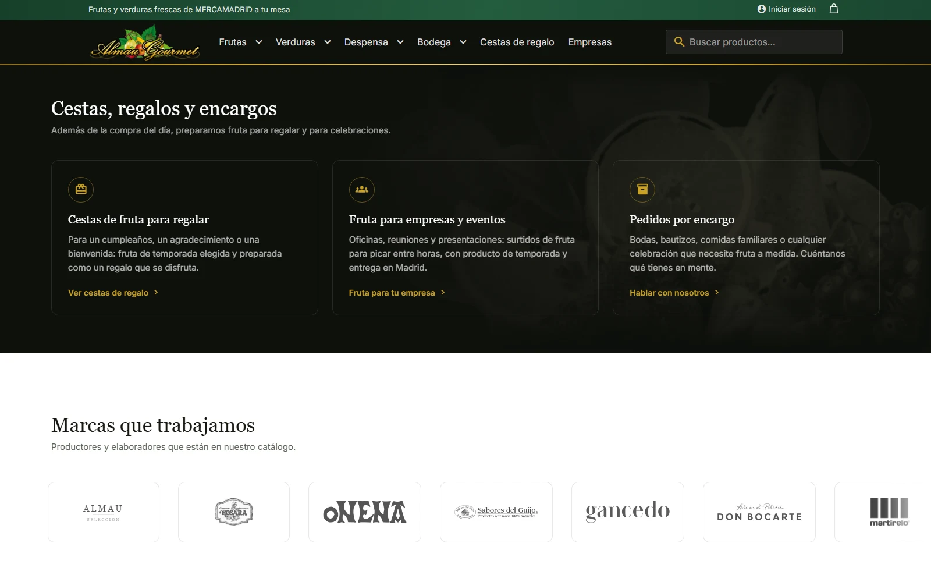This screenshot has height=582, width=931.
Task: Expand the Frutas dropdown menu
Action: tap(240, 42)
